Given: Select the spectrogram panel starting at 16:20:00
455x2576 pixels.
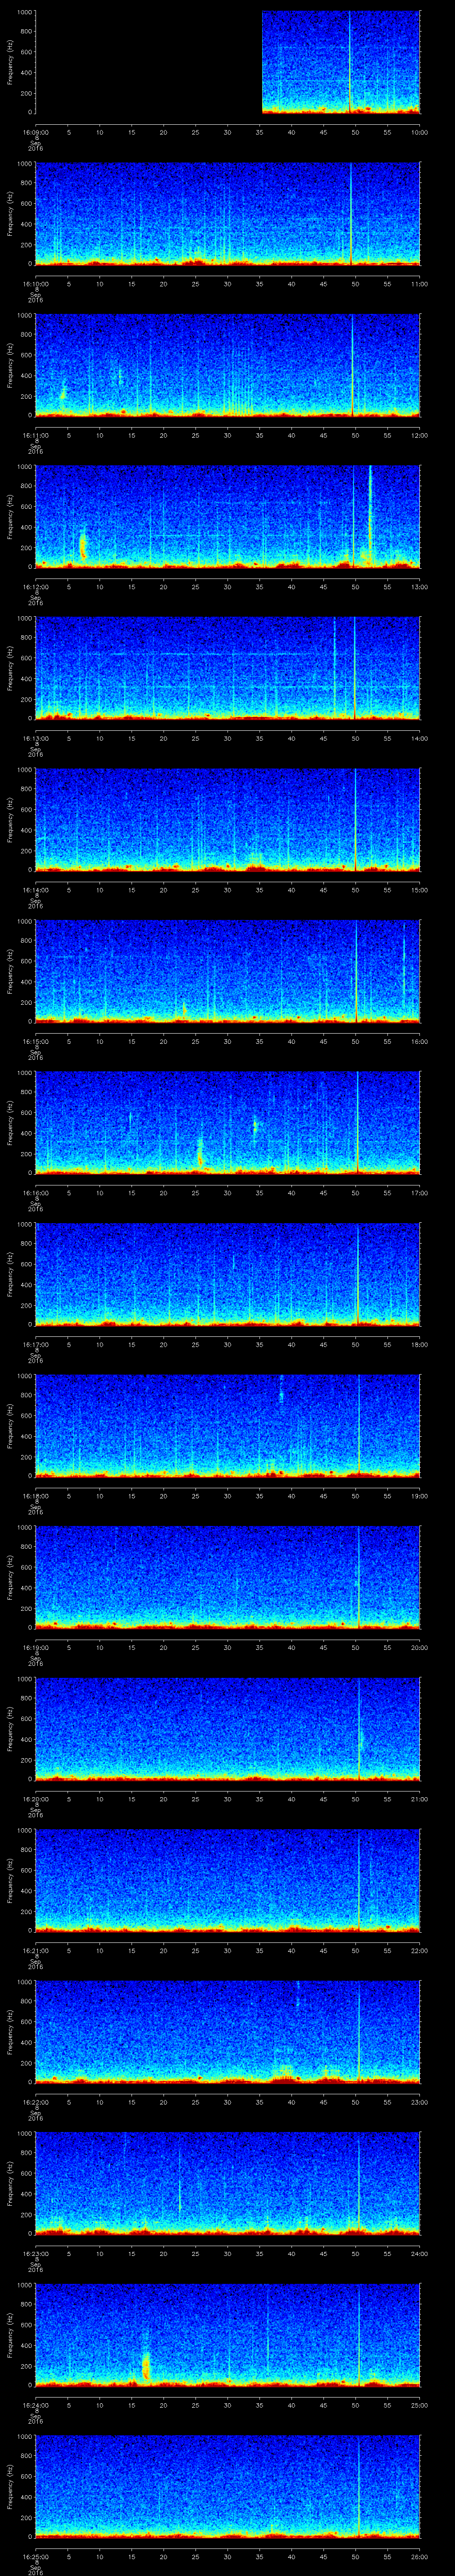Looking at the screenshot, I should tap(227, 1729).
